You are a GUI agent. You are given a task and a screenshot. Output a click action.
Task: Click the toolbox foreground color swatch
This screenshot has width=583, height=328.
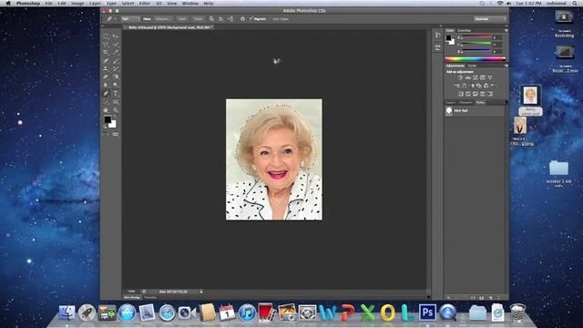point(107,119)
